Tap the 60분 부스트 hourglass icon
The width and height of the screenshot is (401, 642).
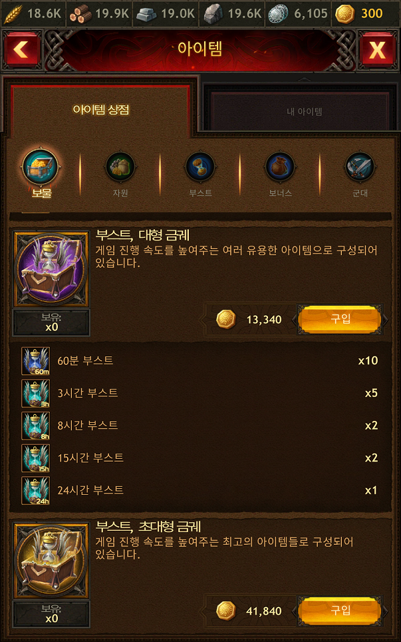point(35,361)
